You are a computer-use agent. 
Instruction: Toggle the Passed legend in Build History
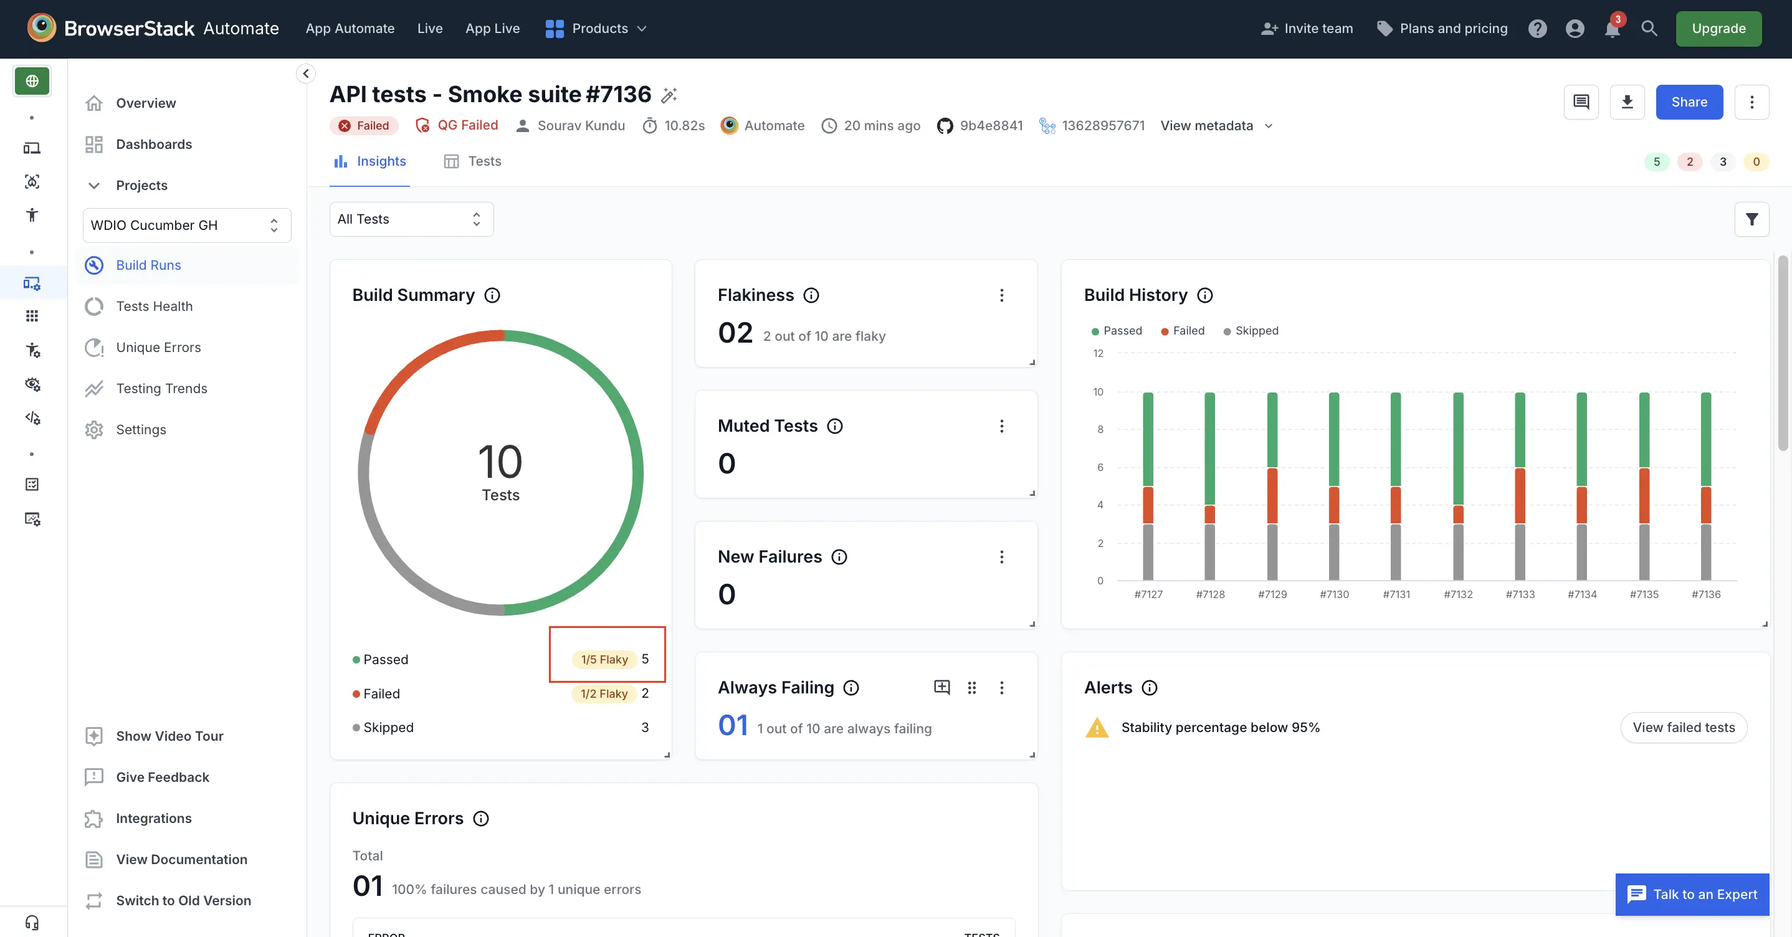click(1117, 330)
